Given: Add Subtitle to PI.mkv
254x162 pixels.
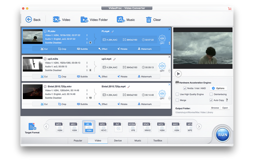Looking at the screenshot, I should pos(83,49).
